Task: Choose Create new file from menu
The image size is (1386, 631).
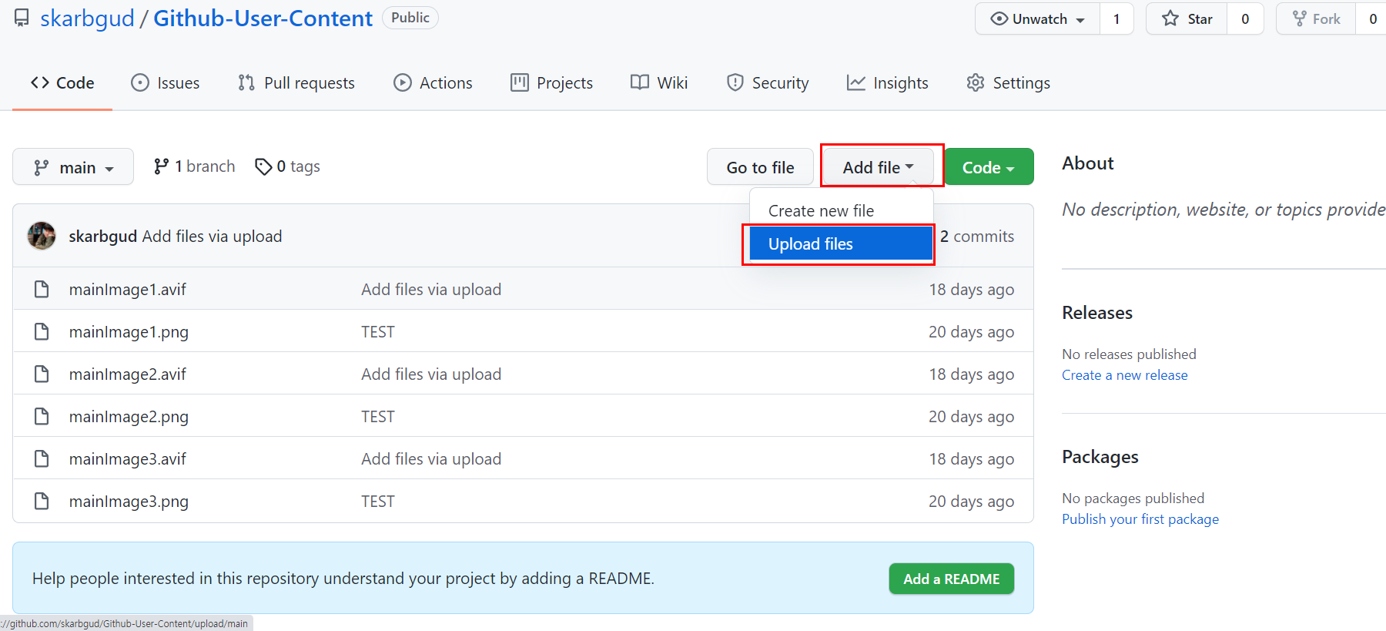Action: [842, 210]
